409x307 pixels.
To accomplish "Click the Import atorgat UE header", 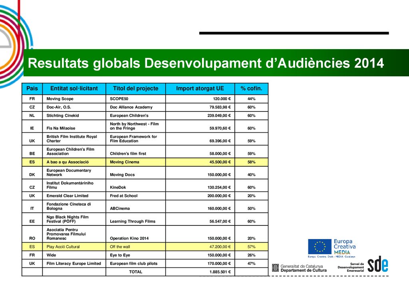I will [200, 88].
